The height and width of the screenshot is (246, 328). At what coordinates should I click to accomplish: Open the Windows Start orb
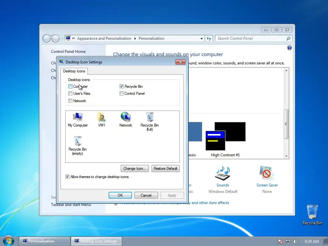pyautogui.click(x=8, y=241)
